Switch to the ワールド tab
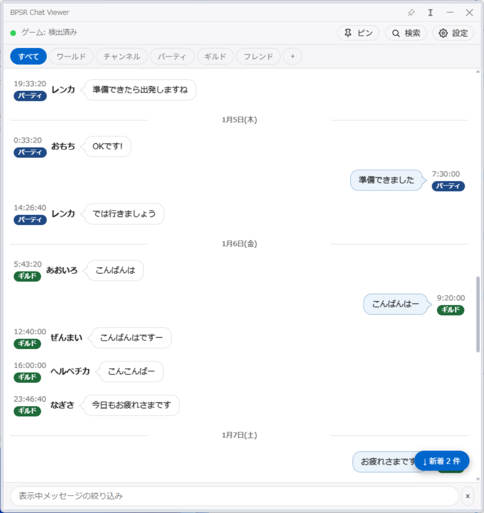The image size is (484, 513). point(71,56)
